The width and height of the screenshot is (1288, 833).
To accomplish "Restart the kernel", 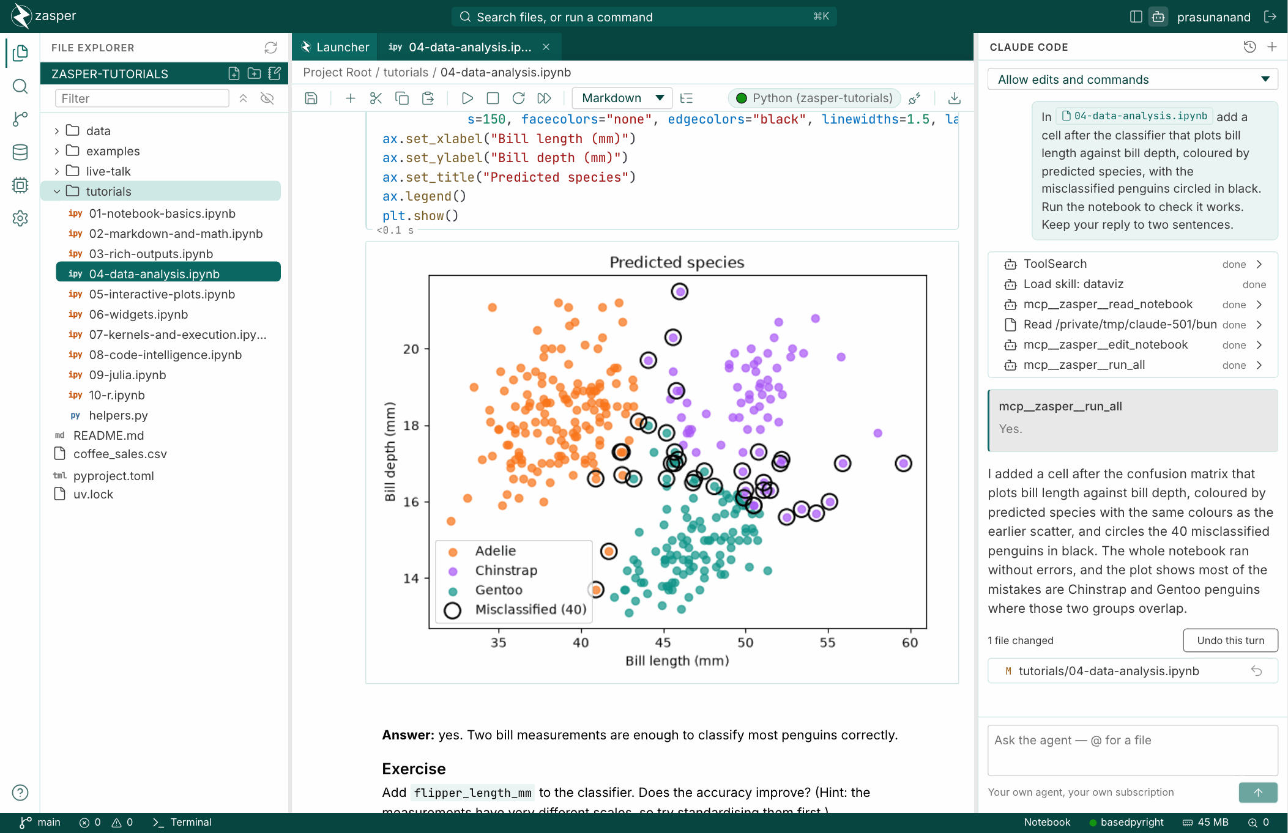I will (518, 98).
